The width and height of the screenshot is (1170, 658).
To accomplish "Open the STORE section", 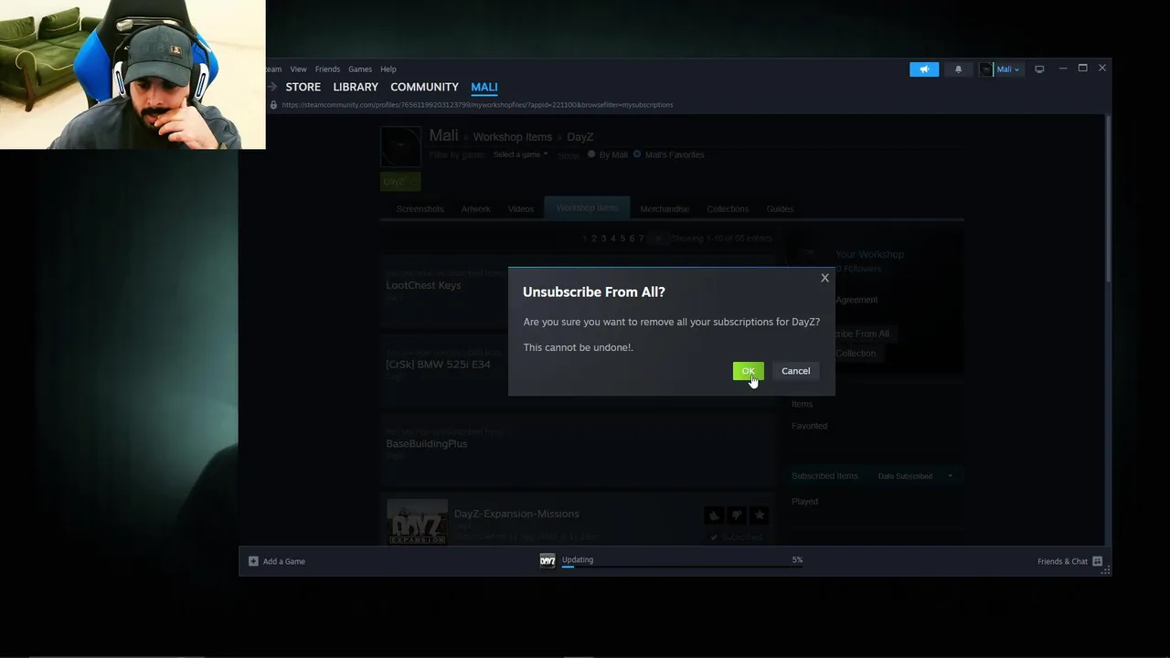I will pyautogui.click(x=303, y=87).
